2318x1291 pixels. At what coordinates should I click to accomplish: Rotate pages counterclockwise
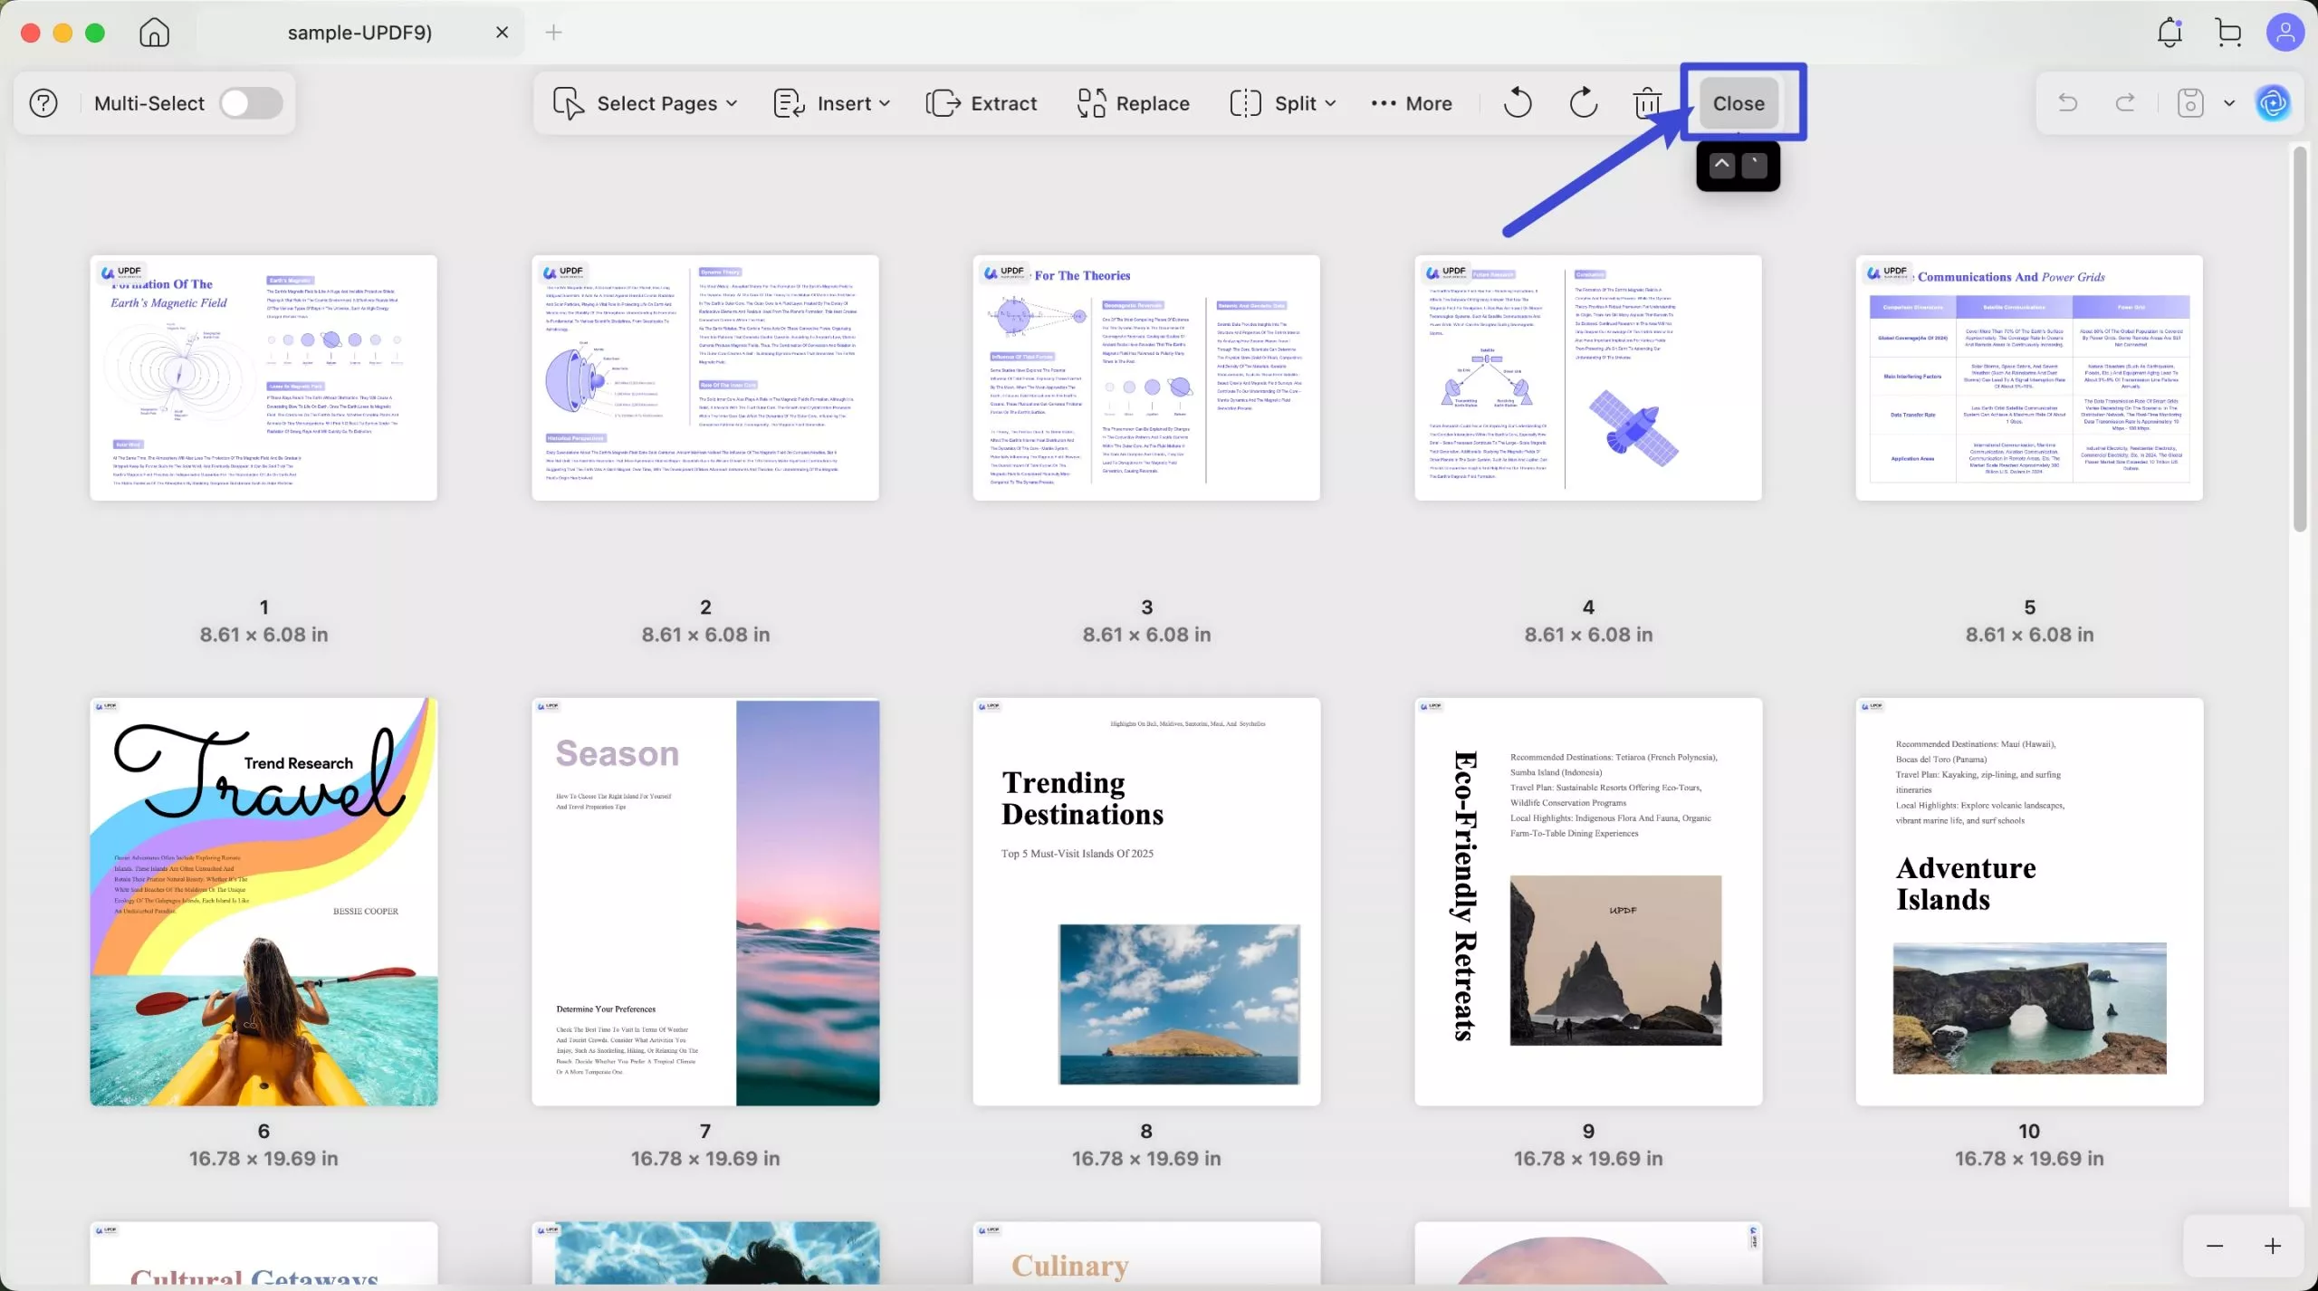[1518, 103]
